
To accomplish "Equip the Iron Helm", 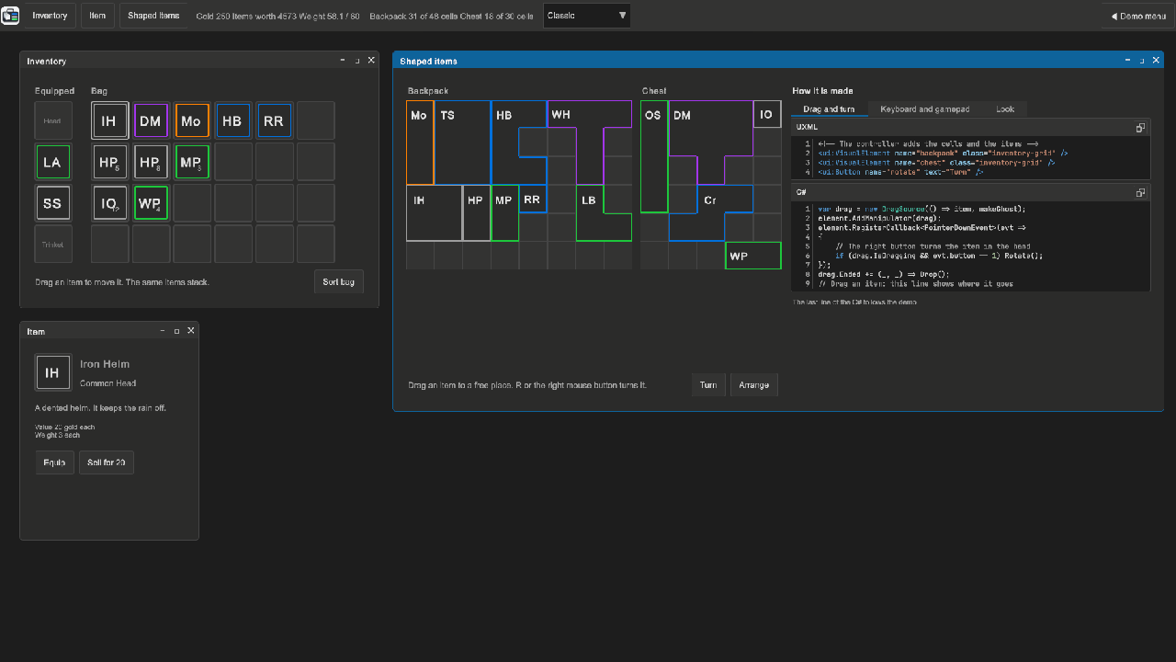I will click(x=54, y=462).
